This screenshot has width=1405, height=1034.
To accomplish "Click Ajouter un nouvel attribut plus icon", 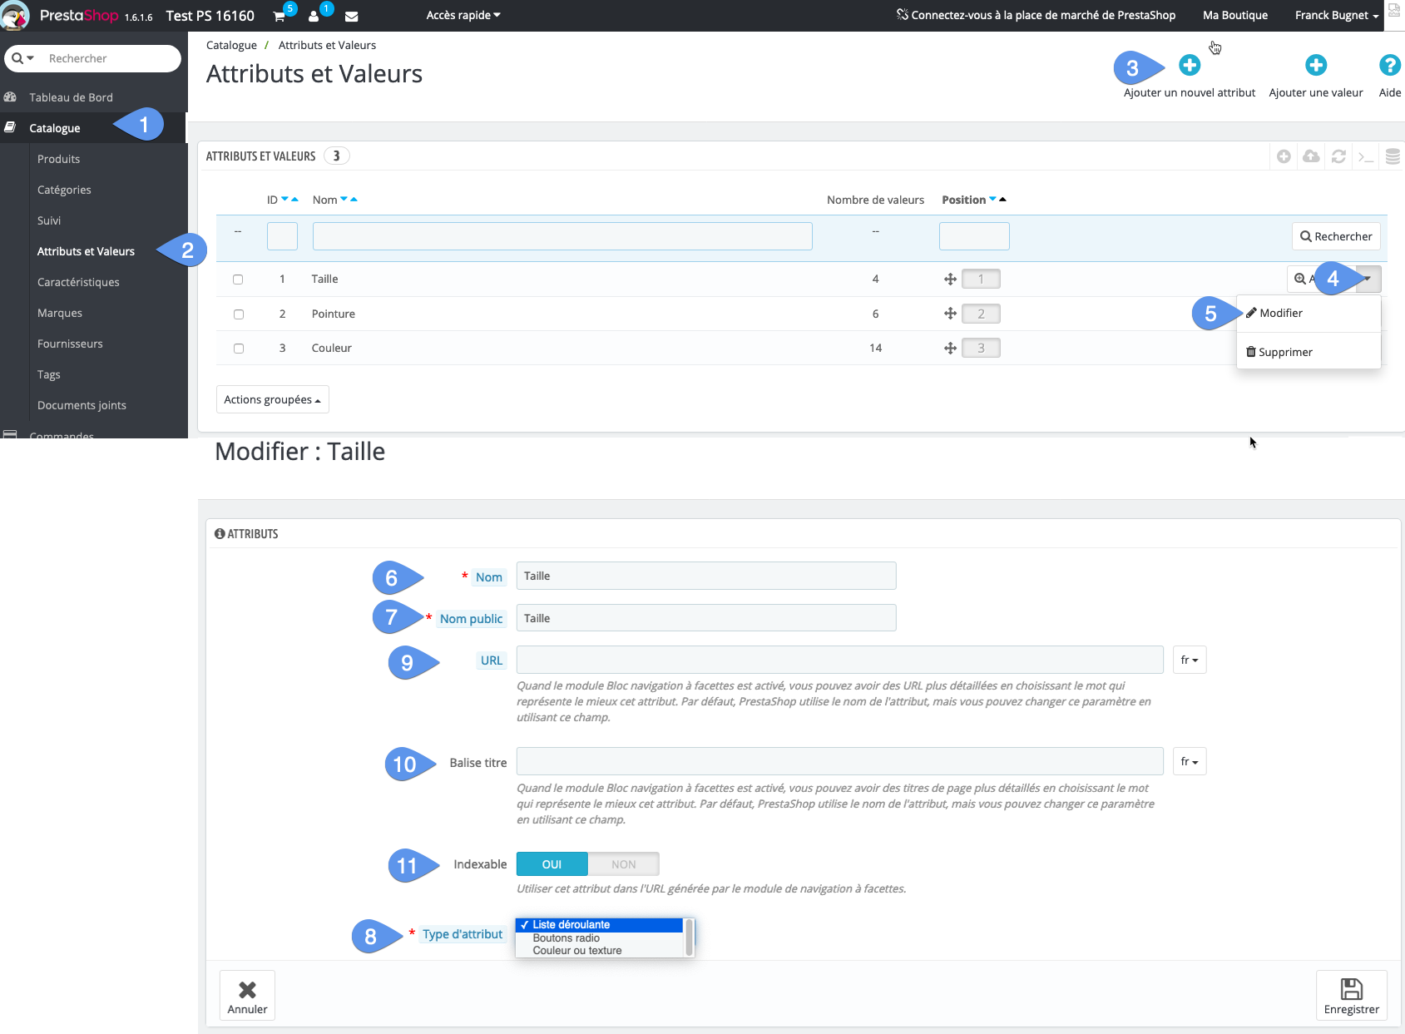I will click(1189, 64).
